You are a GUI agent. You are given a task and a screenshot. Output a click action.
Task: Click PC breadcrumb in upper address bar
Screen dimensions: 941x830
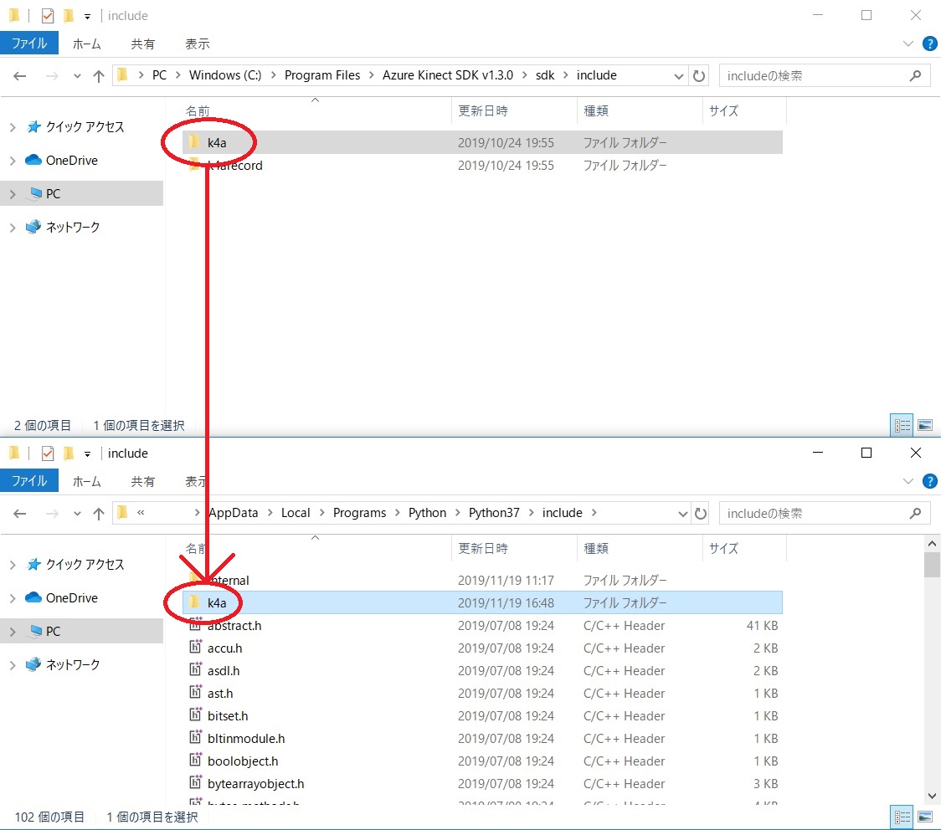tap(159, 75)
